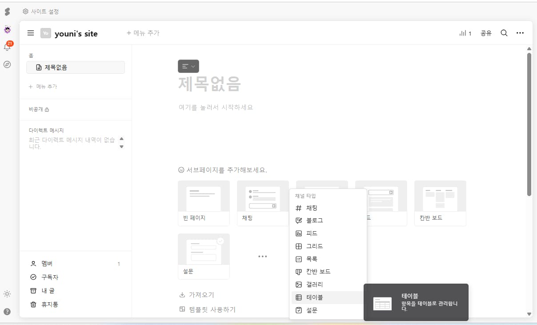Select 피드 from channel type menu

[x=328, y=233]
